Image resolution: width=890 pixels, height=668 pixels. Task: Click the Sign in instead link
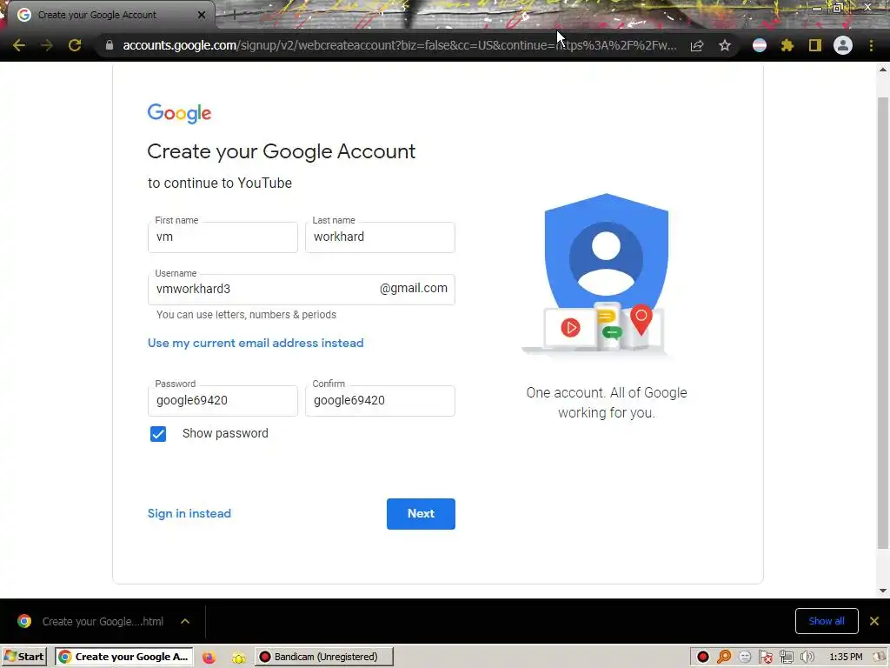click(189, 513)
